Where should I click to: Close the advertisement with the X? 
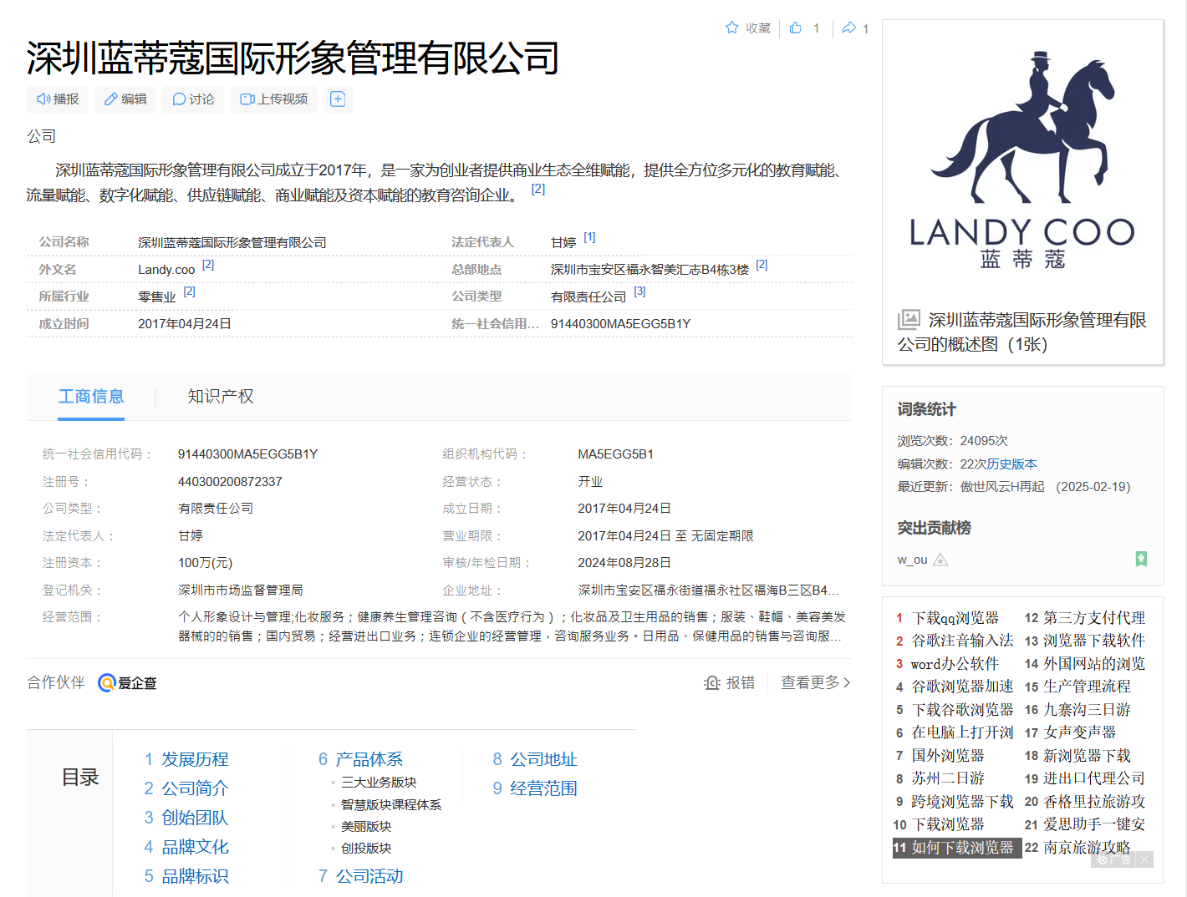click(1145, 859)
